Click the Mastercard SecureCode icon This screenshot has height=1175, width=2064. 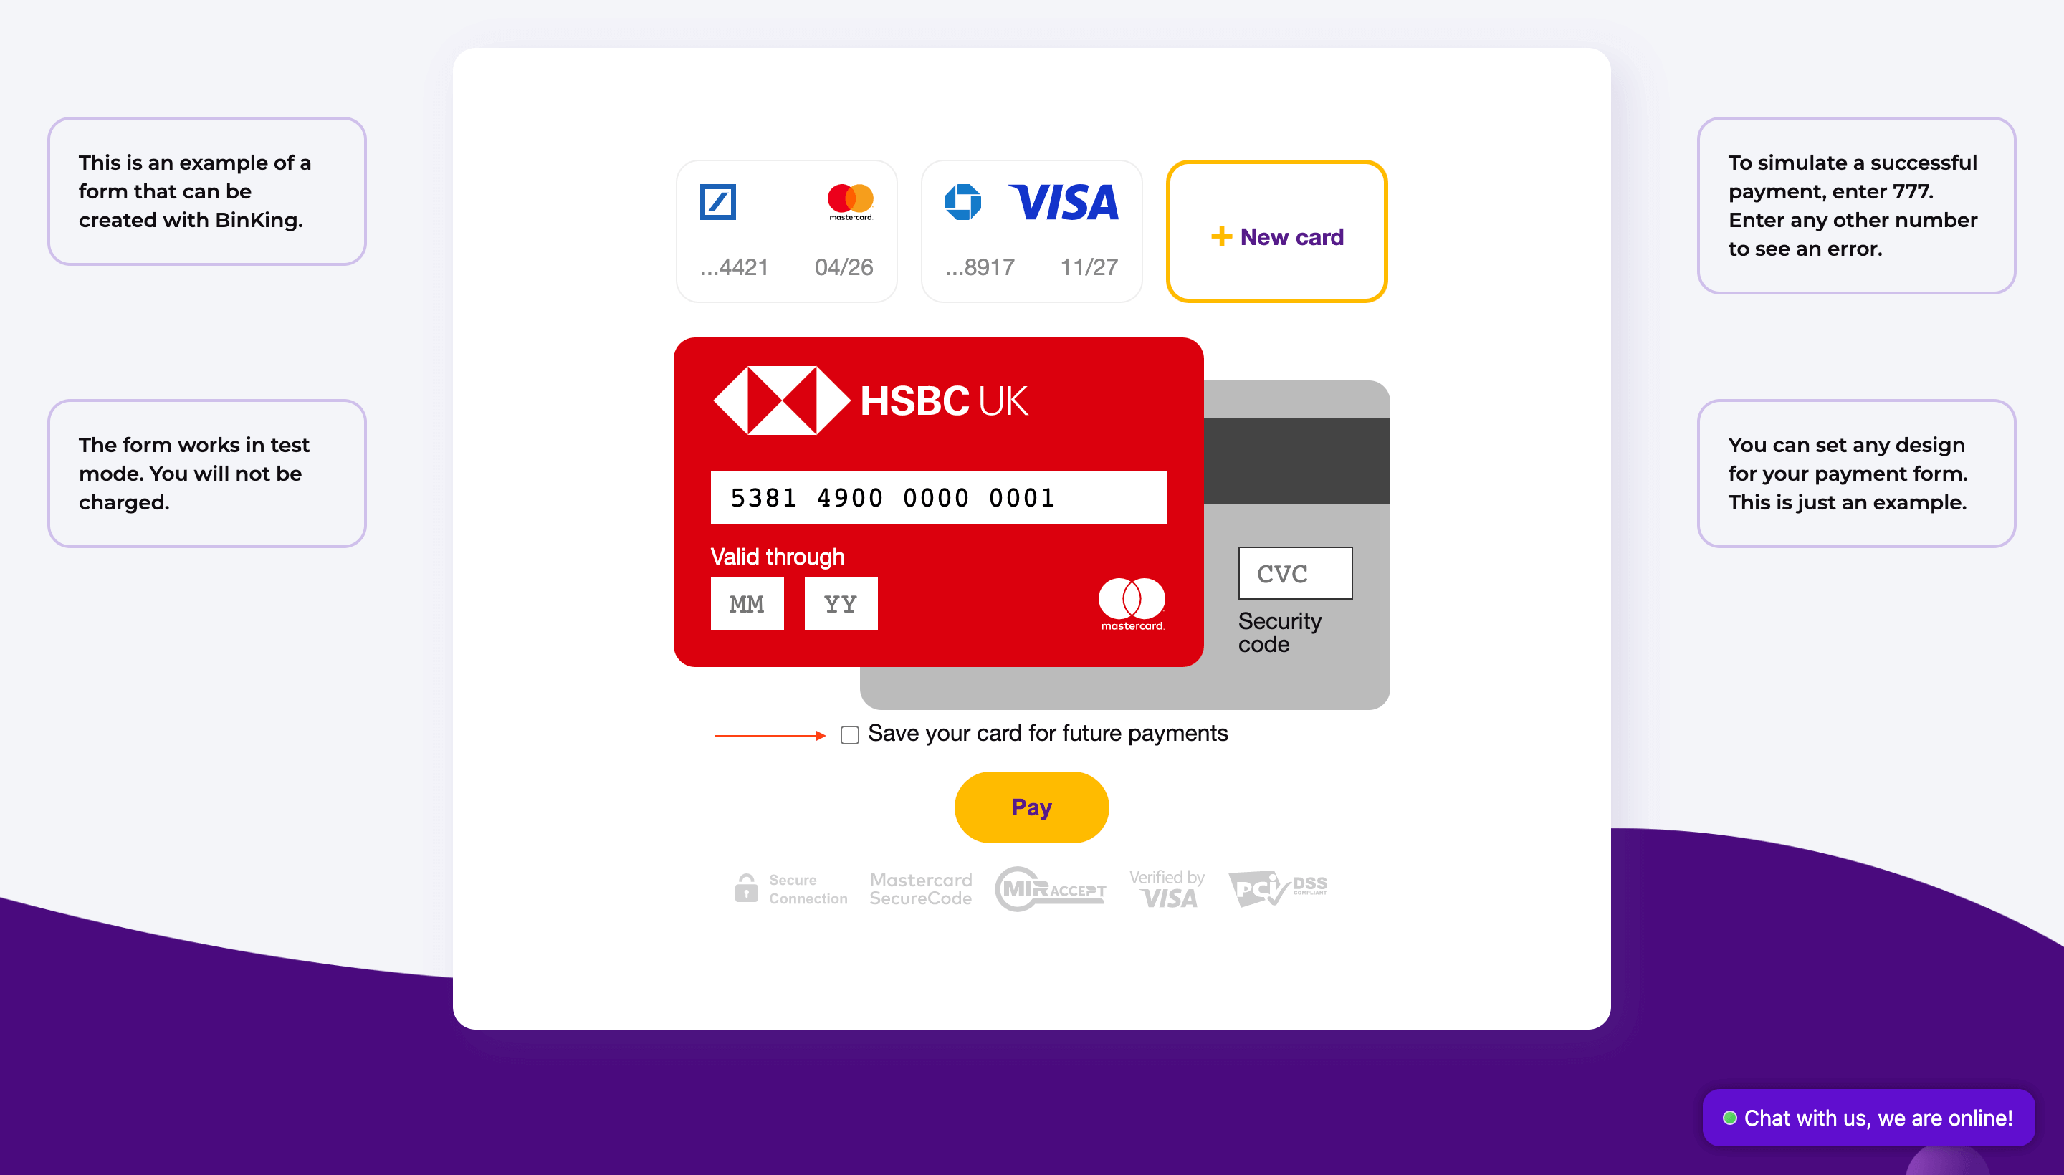click(919, 887)
